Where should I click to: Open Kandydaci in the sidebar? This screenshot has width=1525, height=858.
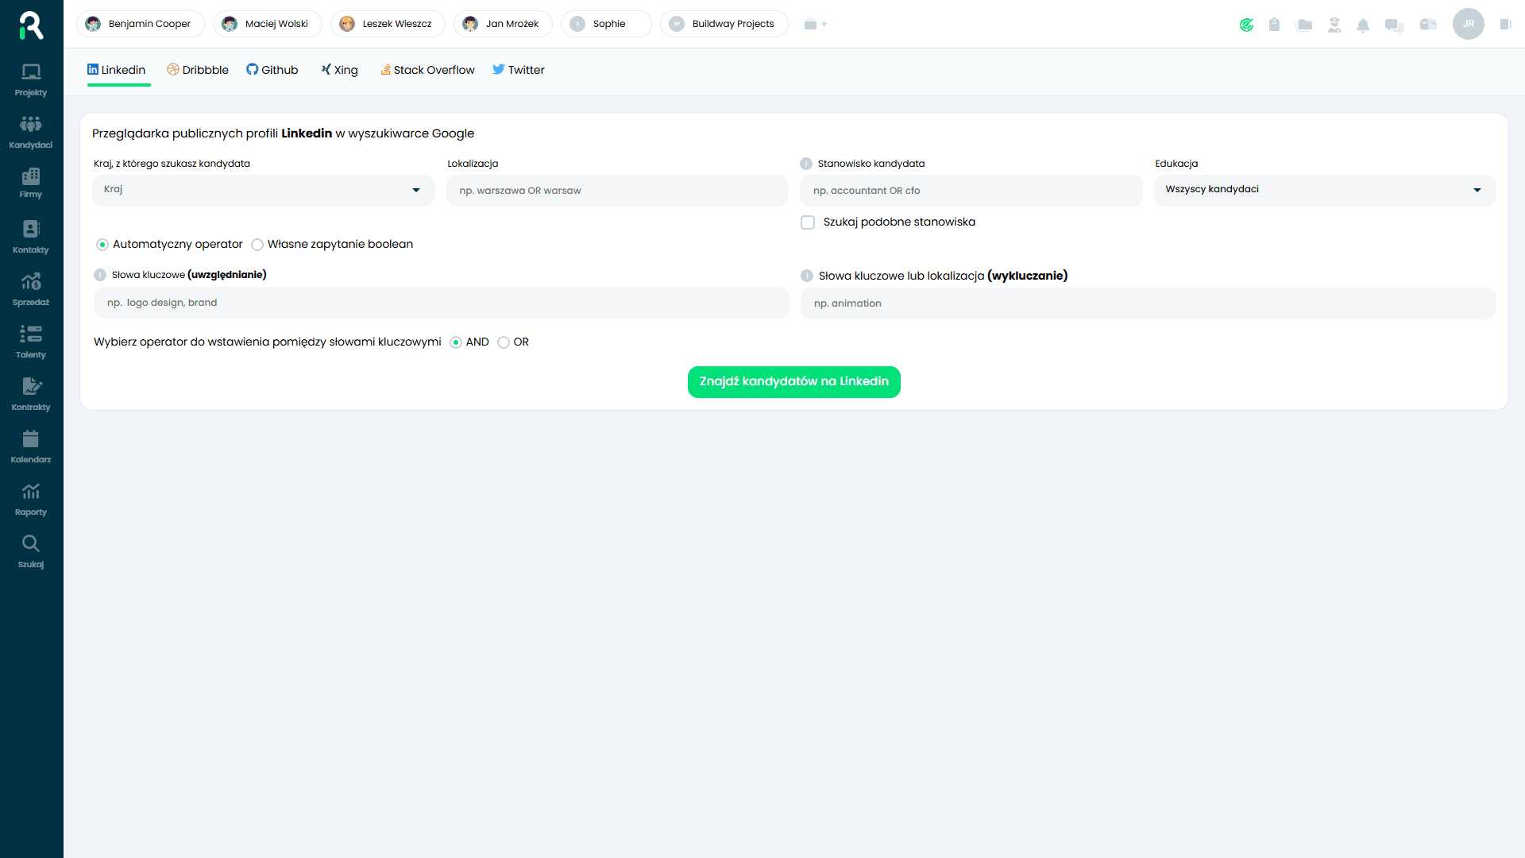tap(31, 132)
